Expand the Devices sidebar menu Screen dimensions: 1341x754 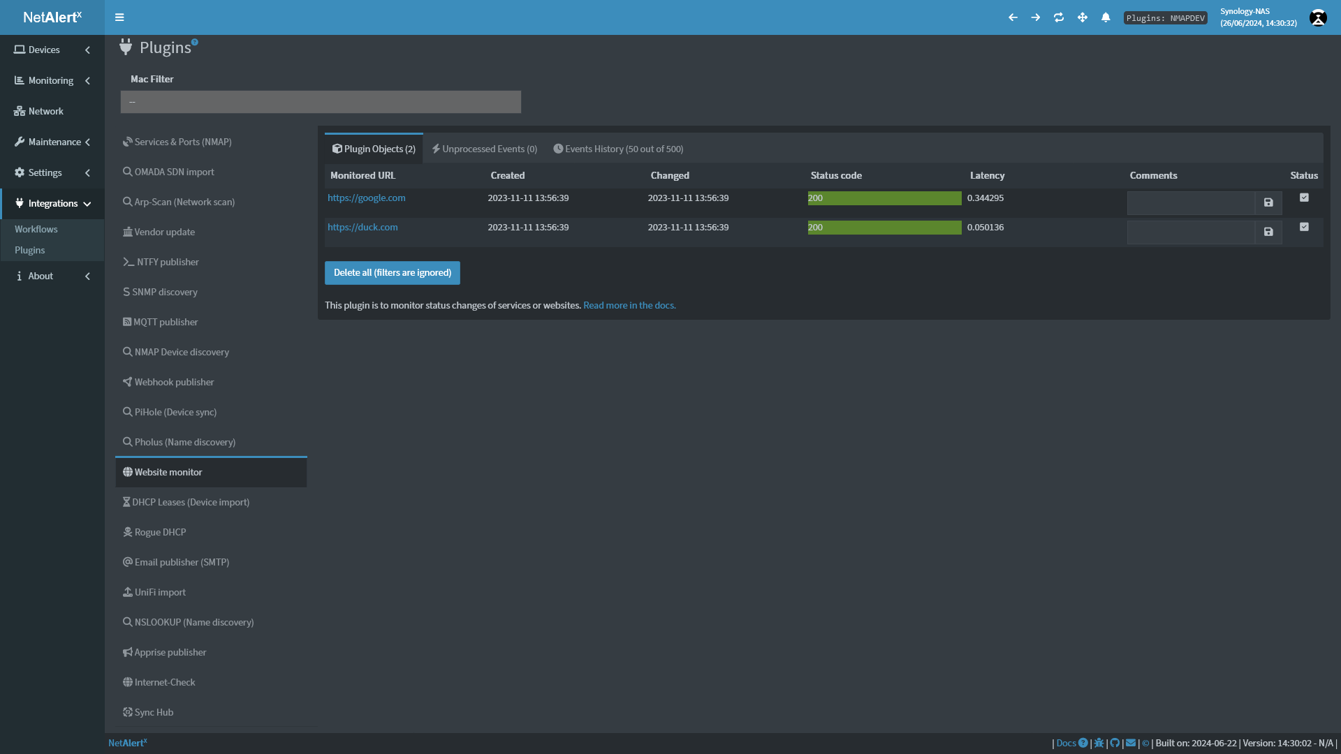52,50
